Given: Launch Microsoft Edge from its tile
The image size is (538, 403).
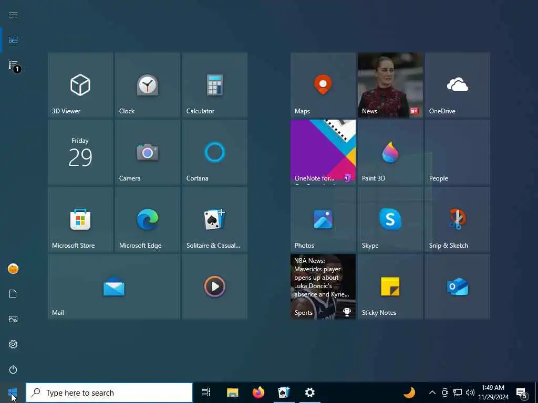Looking at the screenshot, I should [148, 219].
